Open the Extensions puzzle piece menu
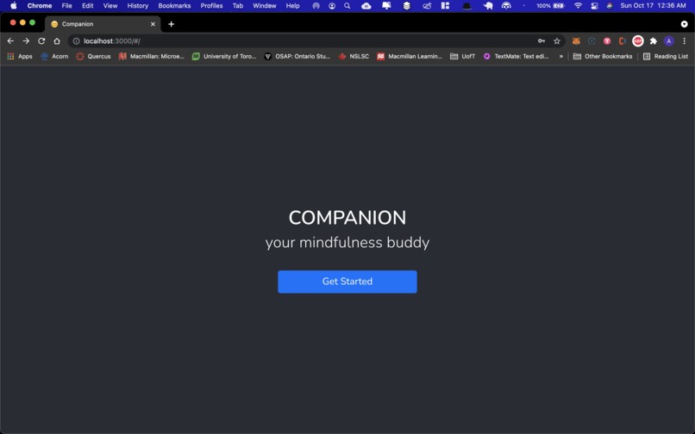 pyautogui.click(x=653, y=41)
